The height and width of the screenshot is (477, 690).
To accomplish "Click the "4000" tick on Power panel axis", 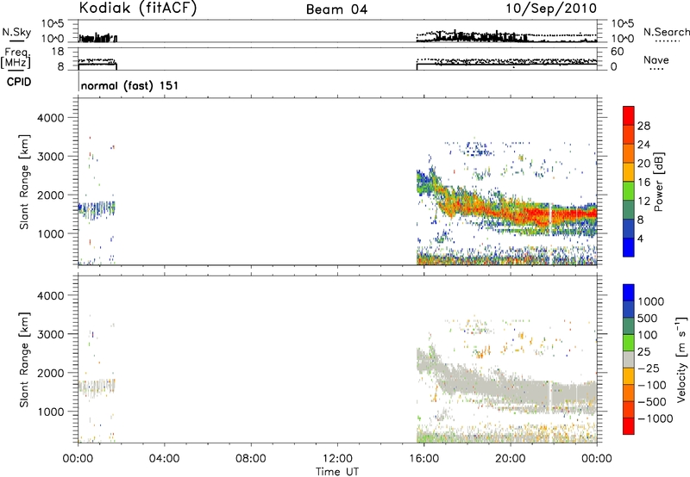I will 51,118.
